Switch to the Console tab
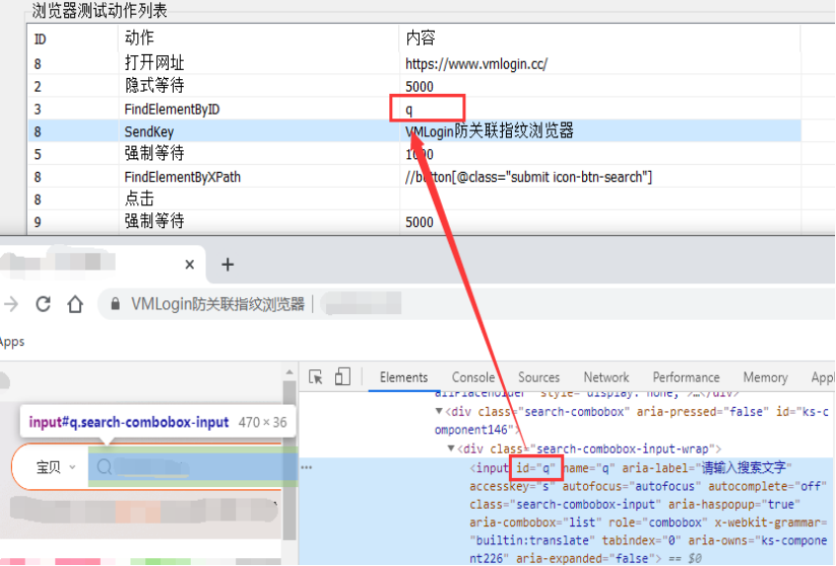Screen dimensions: 836x566 (473, 377)
